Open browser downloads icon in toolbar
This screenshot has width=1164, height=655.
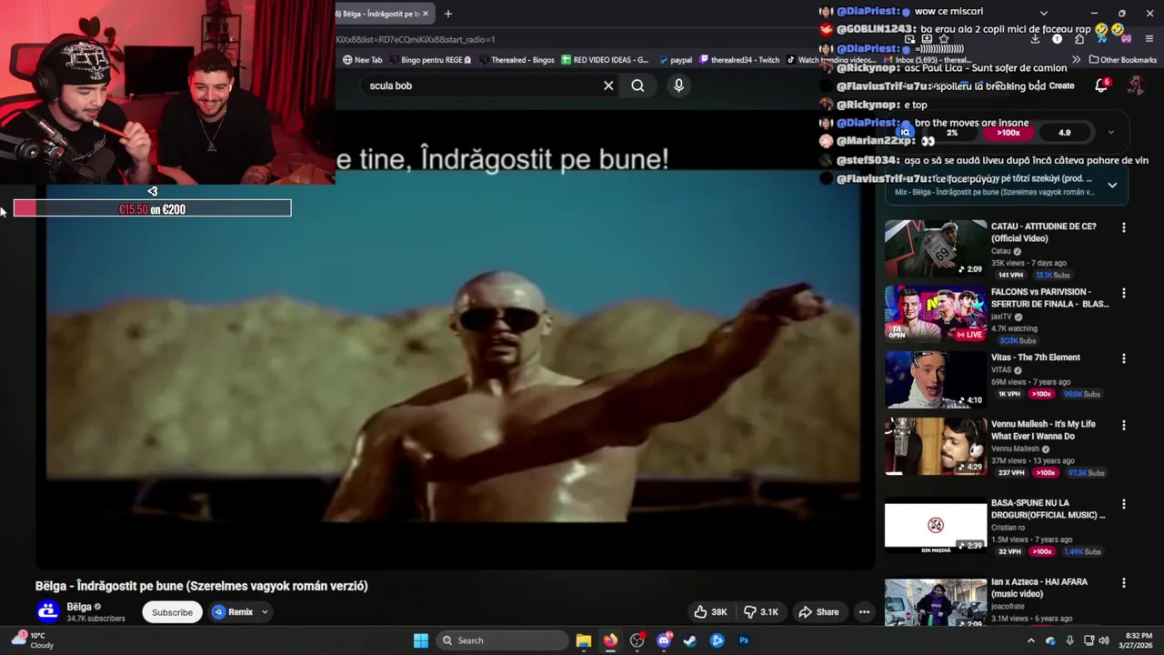(1035, 39)
